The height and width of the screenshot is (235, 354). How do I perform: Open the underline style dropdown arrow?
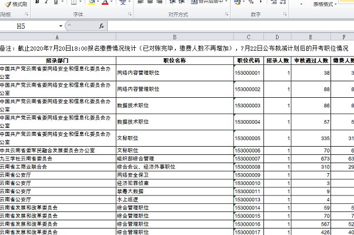(x=62, y=2)
